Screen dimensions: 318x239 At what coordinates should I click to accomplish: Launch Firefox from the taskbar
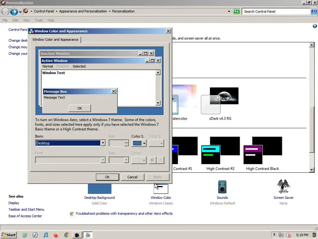pyautogui.click(x=56, y=235)
